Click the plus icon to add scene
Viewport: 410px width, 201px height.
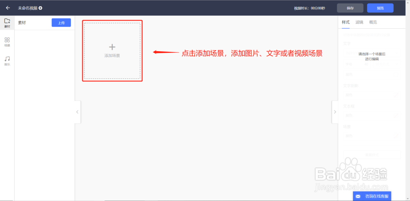point(112,47)
